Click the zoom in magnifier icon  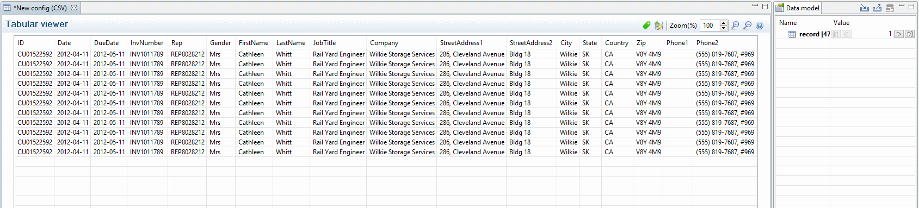(736, 26)
